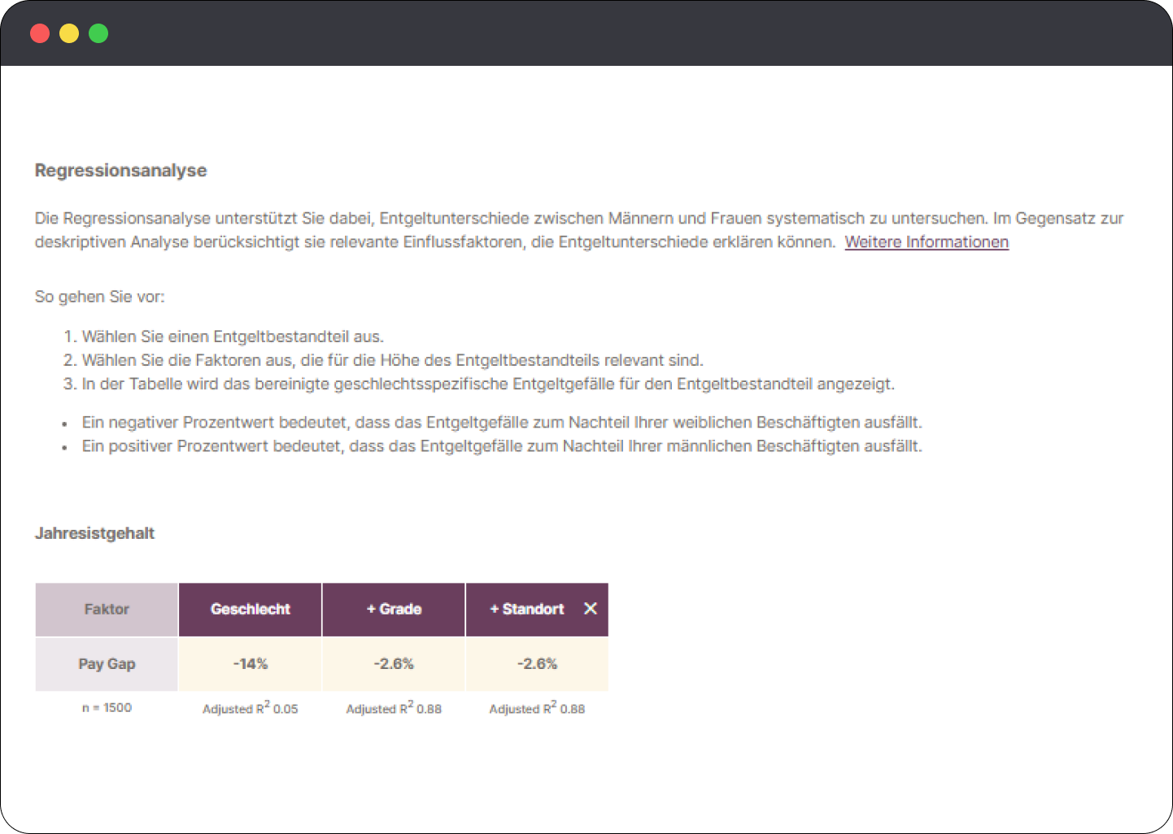1173x834 pixels.
Task: Select the Faktor header cell
Action: click(x=107, y=609)
